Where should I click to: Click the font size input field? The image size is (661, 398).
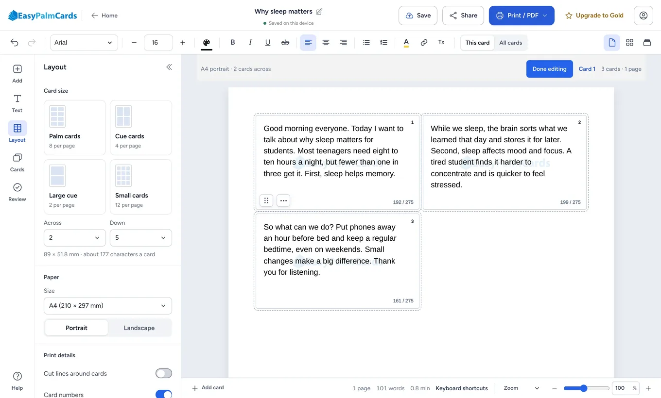tap(158, 43)
